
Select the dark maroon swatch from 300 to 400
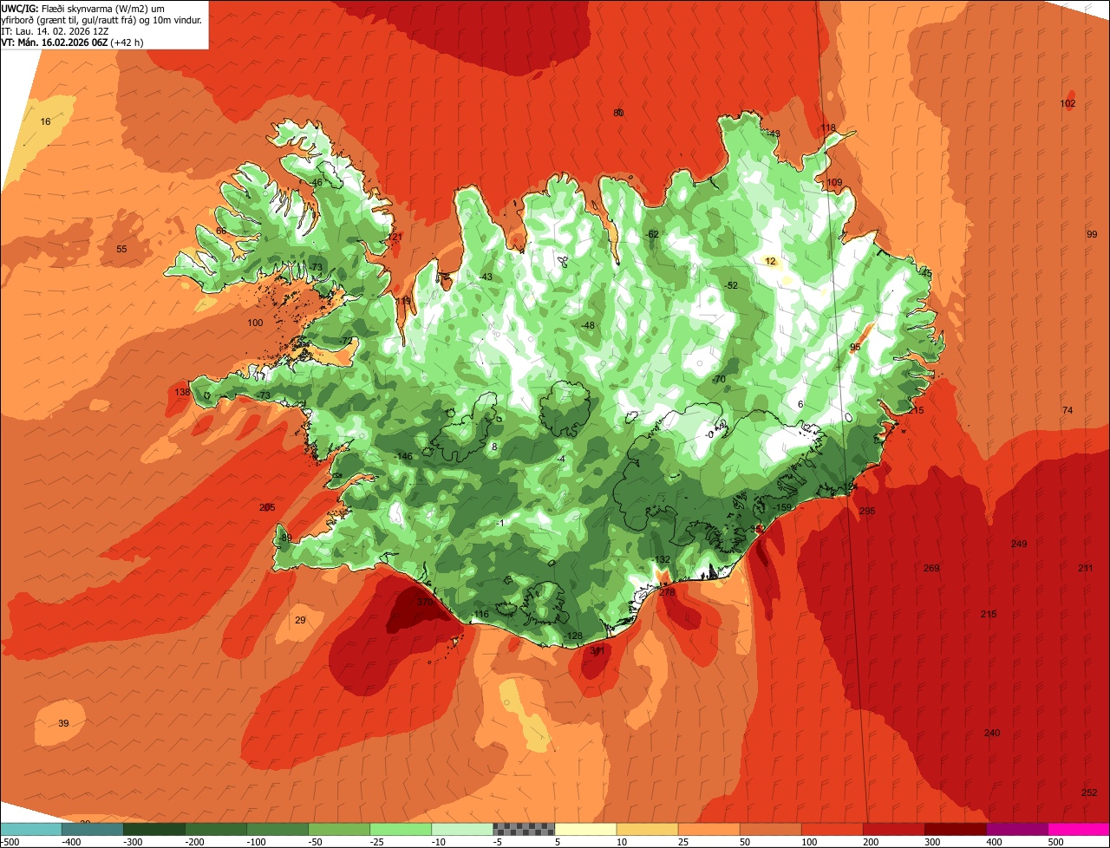coord(955,829)
